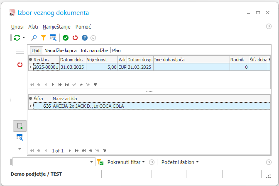
Task: Open help with blue question icon
Action: click(85, 38)
